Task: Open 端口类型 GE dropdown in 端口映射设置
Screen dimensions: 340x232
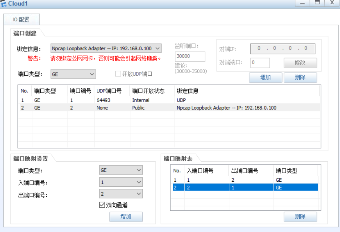Action: [x=121, y=170]
